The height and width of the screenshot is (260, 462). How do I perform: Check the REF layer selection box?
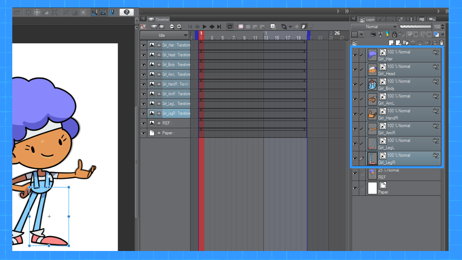(x=362, y=173)
